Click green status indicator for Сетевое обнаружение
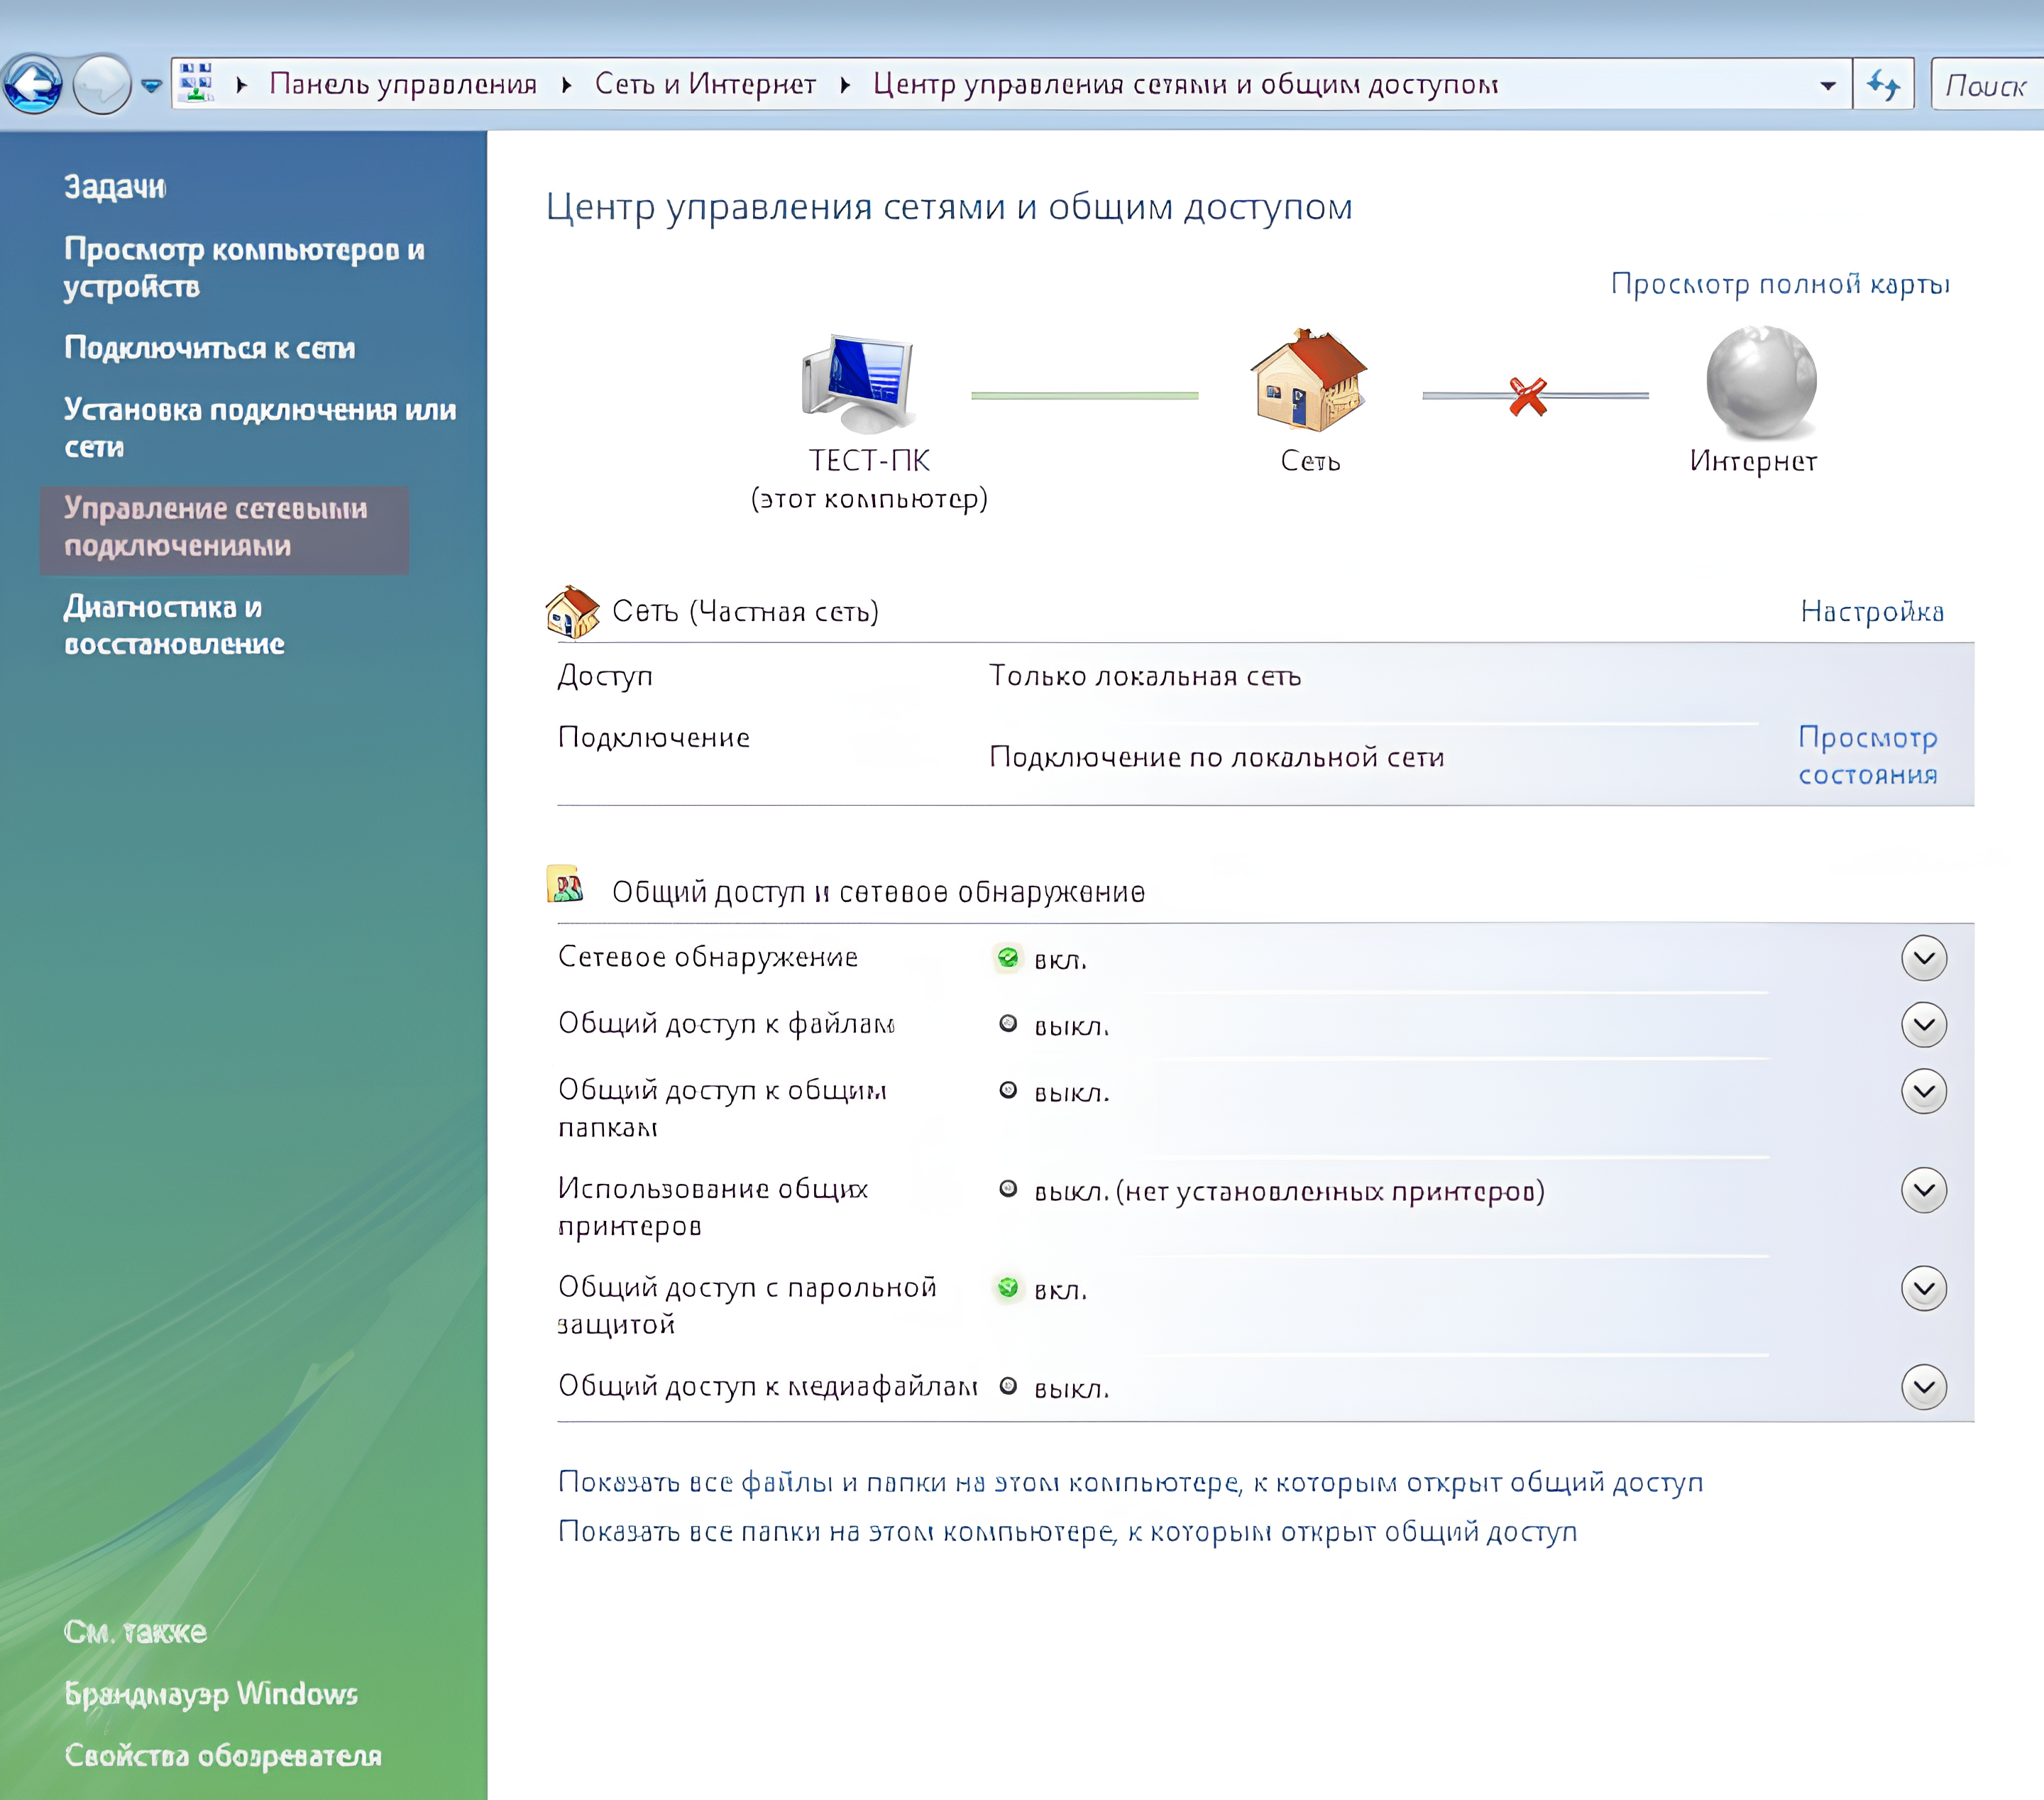Screen dimensions: 2044x1800 (x=1008, y=958)
